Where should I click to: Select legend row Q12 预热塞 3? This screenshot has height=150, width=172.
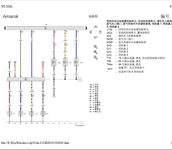coord(117,52)
